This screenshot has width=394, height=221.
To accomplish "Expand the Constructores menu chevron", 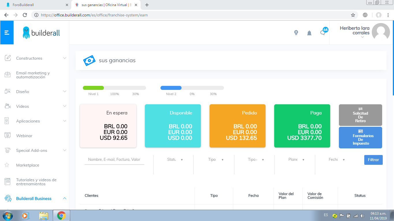I will [65, 58].
